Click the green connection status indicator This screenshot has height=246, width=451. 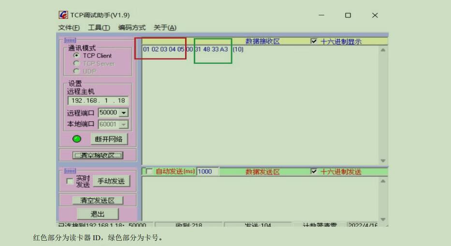tap(77, 139)
